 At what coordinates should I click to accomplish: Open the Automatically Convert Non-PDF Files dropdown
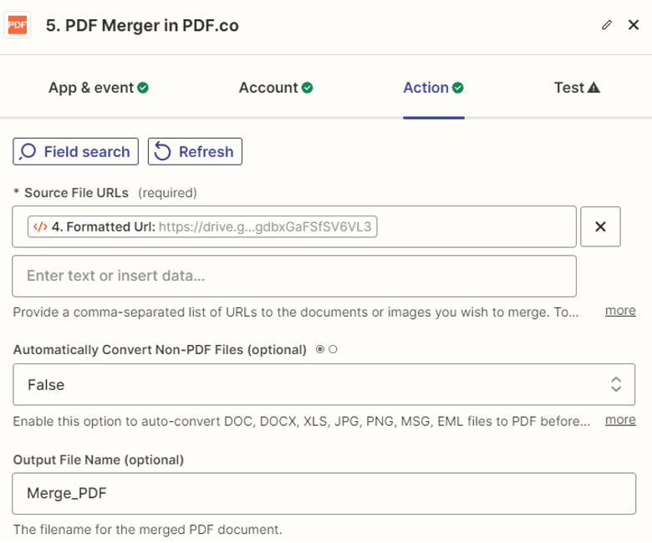[324, 384]
